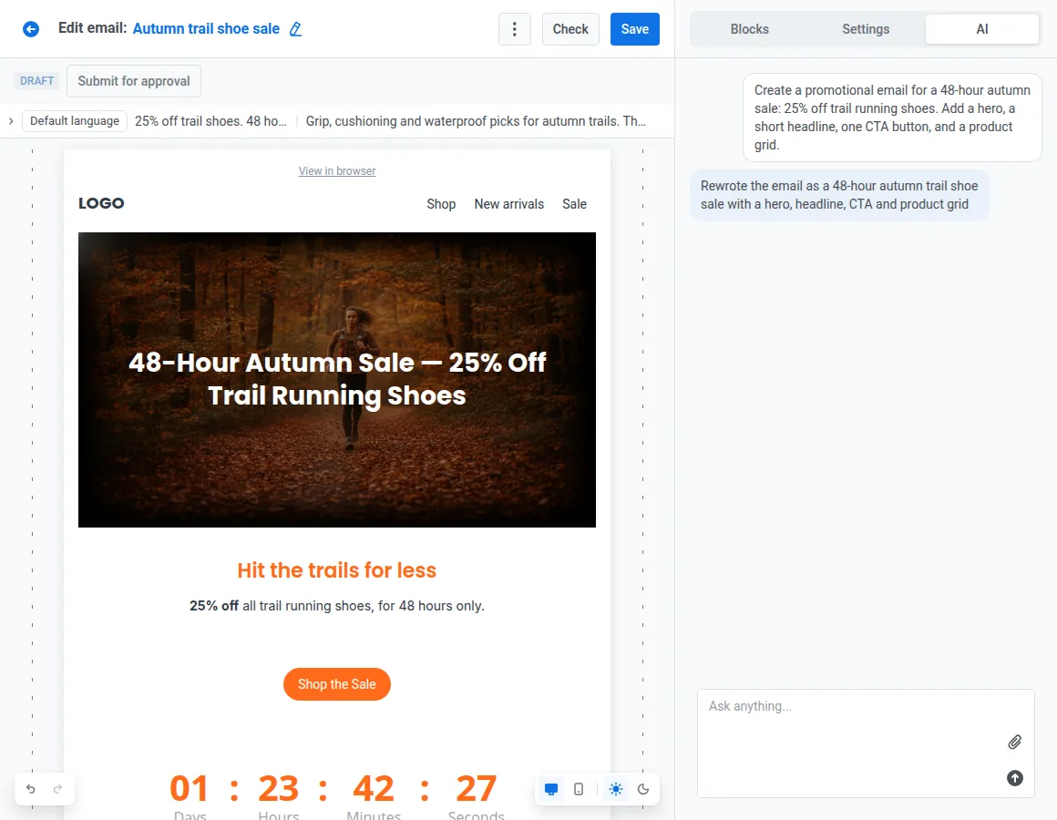Rename email with the pencil edit icon
The width and height of the screenshot is (1057, 820).
pyautogui.click(x=295, y=29)
